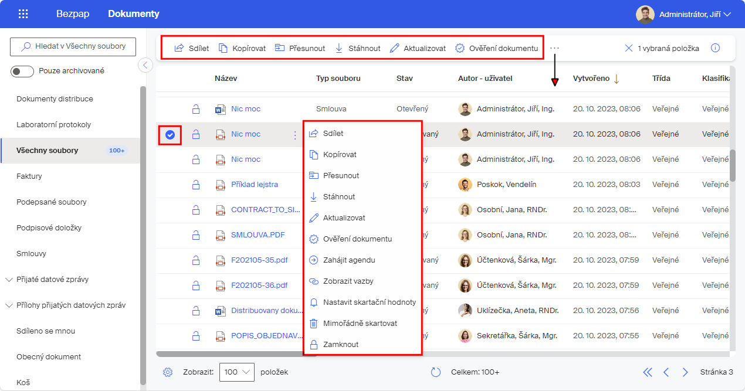Select Sdílet in the context menu
745x391 pixels.
tap(363, 134)
